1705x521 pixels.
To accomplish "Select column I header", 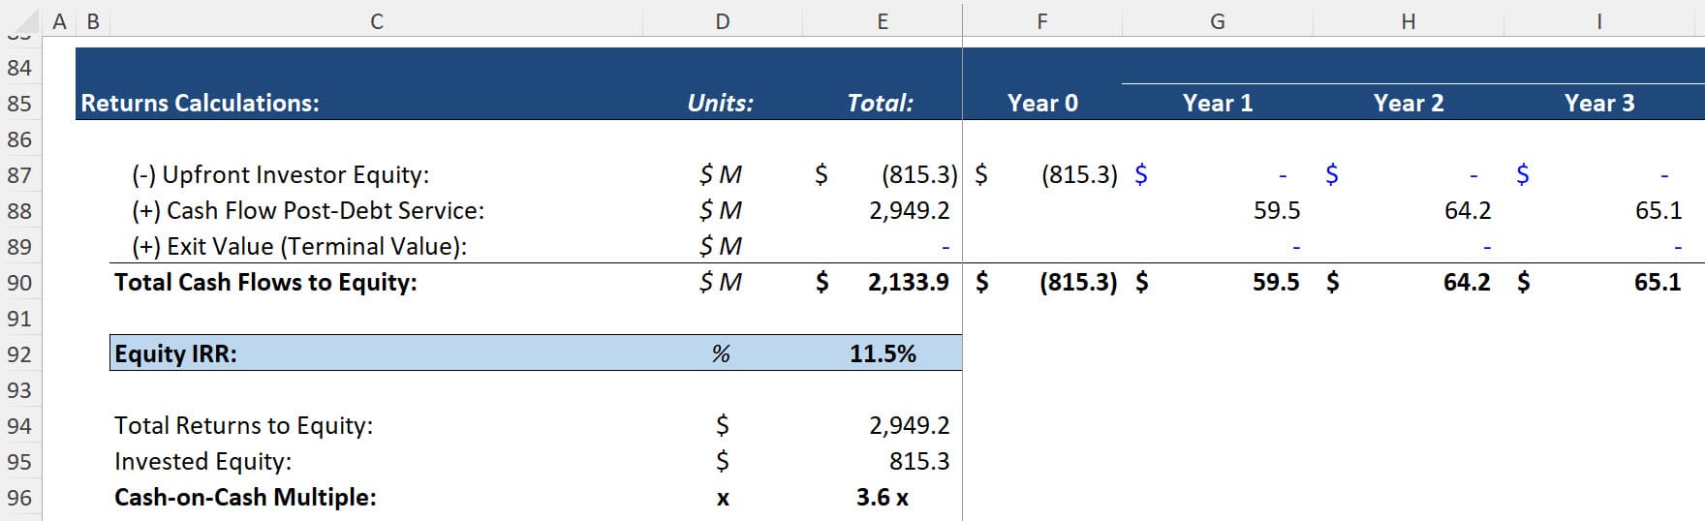I will [x=1599, y=21].
